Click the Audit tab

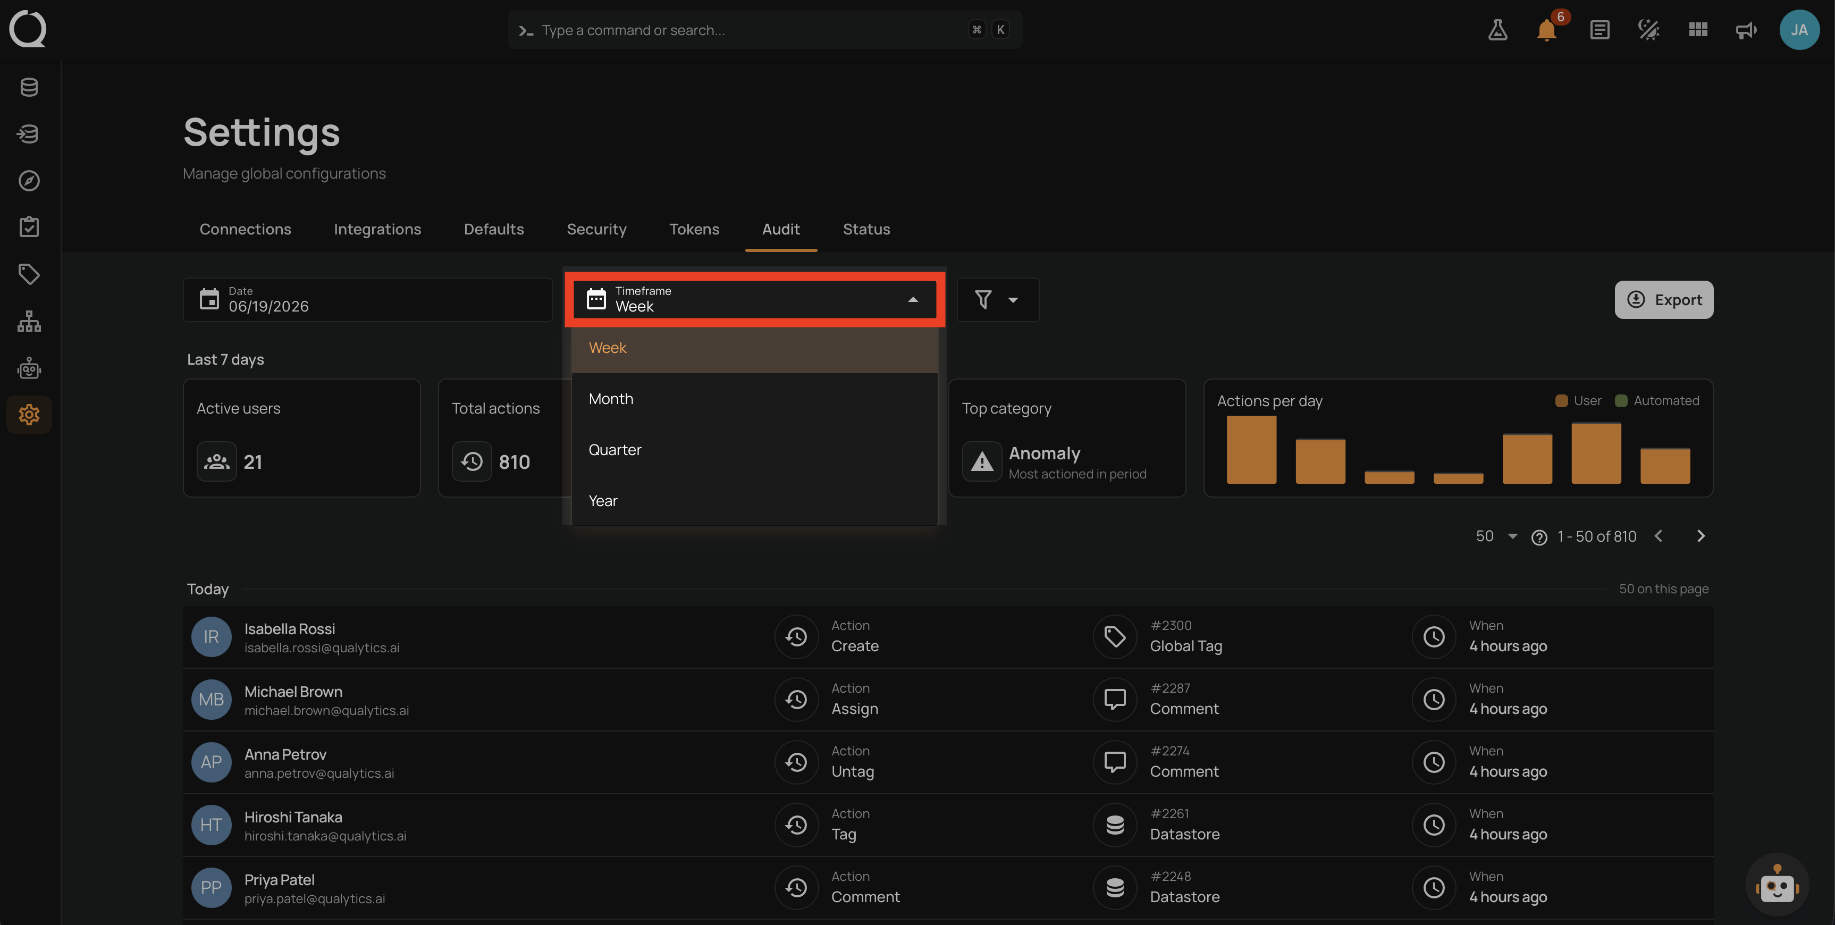tap(781, 230)
